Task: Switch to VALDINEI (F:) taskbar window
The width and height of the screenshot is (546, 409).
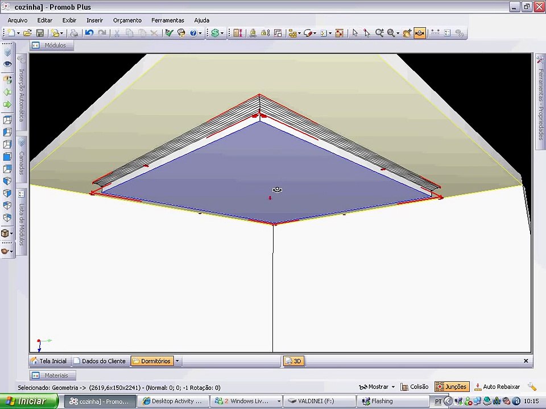Action: [x=318, y=402]
